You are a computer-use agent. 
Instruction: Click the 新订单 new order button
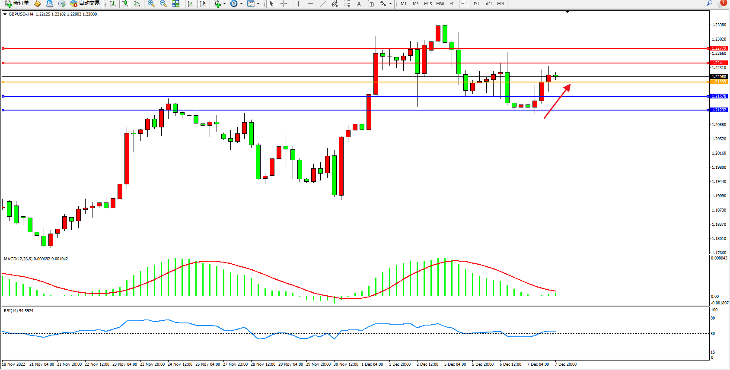click(x=17, y=3)
